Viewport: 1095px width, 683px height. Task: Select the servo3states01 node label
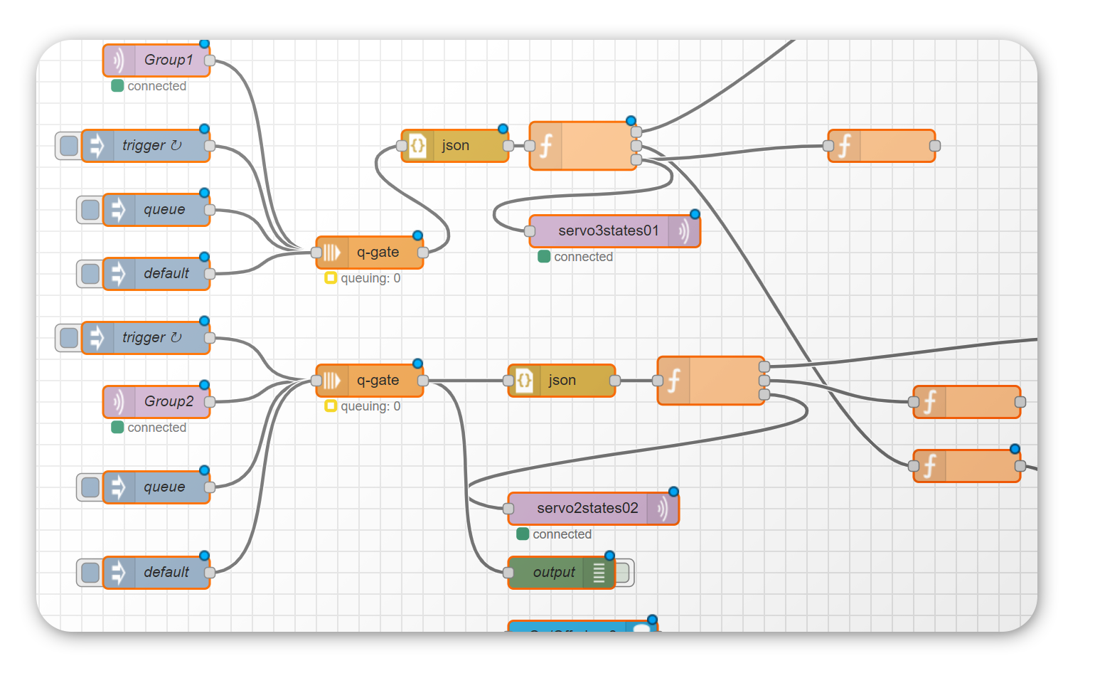[608, 231]
